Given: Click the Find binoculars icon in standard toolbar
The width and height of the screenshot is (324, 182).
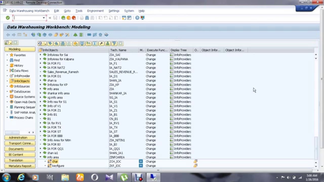Looking at the screenshot, I should [x=87, y=18].
